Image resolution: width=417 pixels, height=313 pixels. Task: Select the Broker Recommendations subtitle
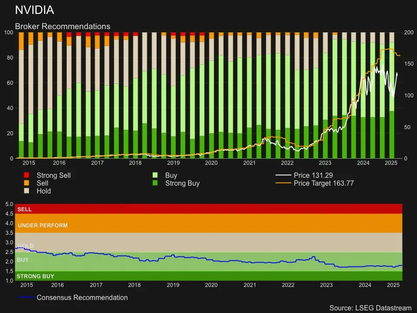pos(63,27)
